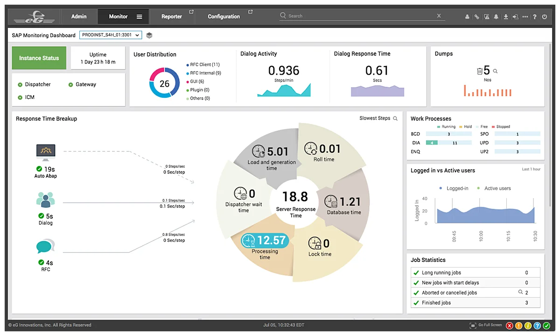Viewport: 560px width, 336px height.
Task: Click the Processing time segment value 12.57
Action: (271, 240)
